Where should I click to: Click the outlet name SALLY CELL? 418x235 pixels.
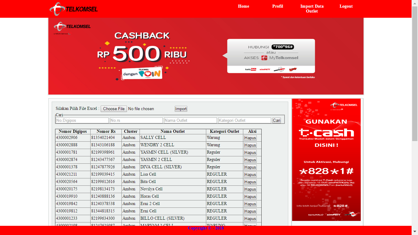tap(153, 138)
